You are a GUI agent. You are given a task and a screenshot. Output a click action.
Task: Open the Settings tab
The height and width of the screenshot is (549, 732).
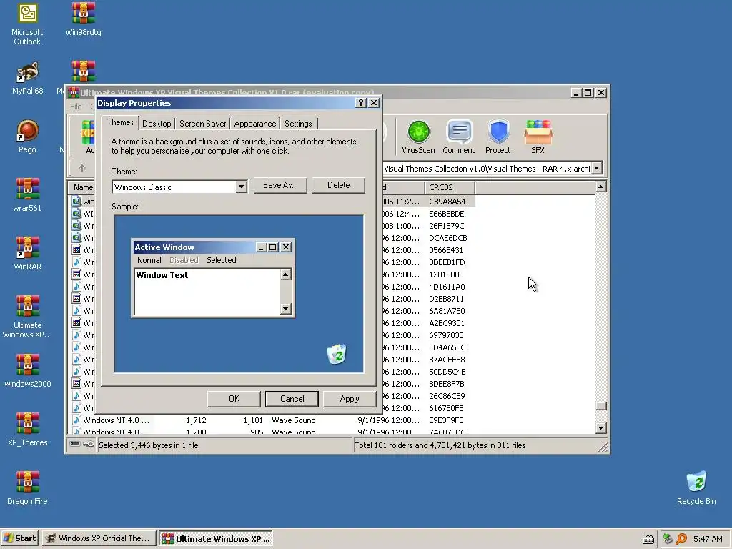tap(298, 124)
